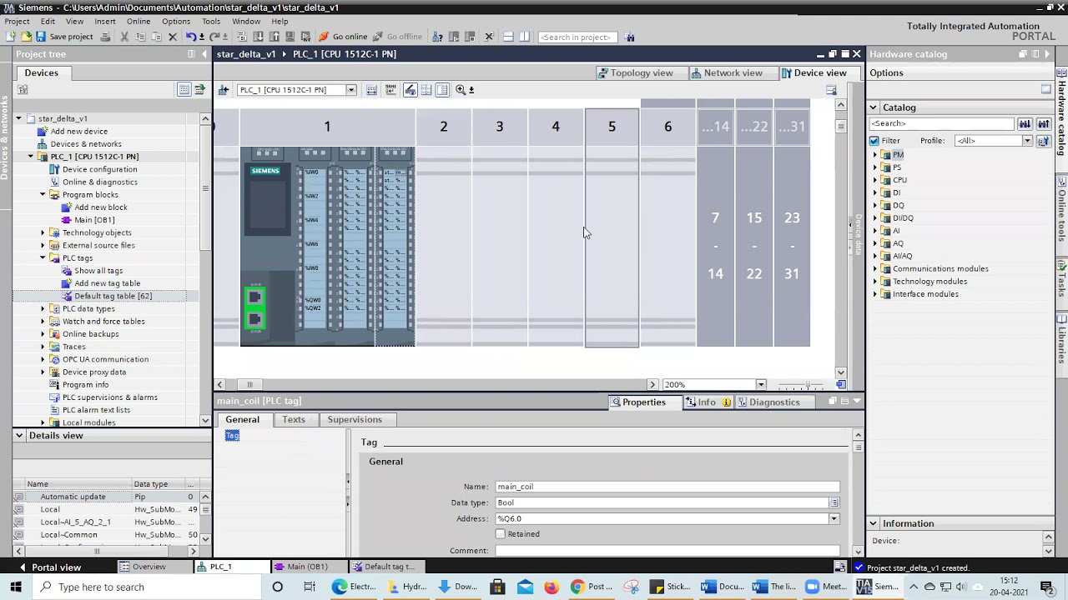Select the Supervisions tab

point(355,420)
